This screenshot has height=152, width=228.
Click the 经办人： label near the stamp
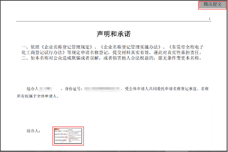point(33,131)
